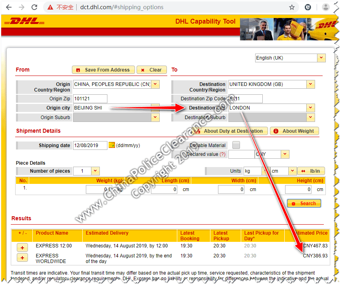Open the Number of pieces dropdown

pos(95,171)
